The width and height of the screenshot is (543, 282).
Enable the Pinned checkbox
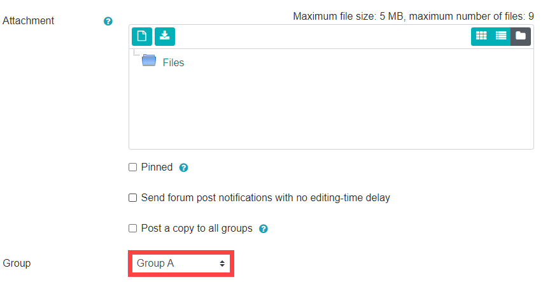coord(132,167)
